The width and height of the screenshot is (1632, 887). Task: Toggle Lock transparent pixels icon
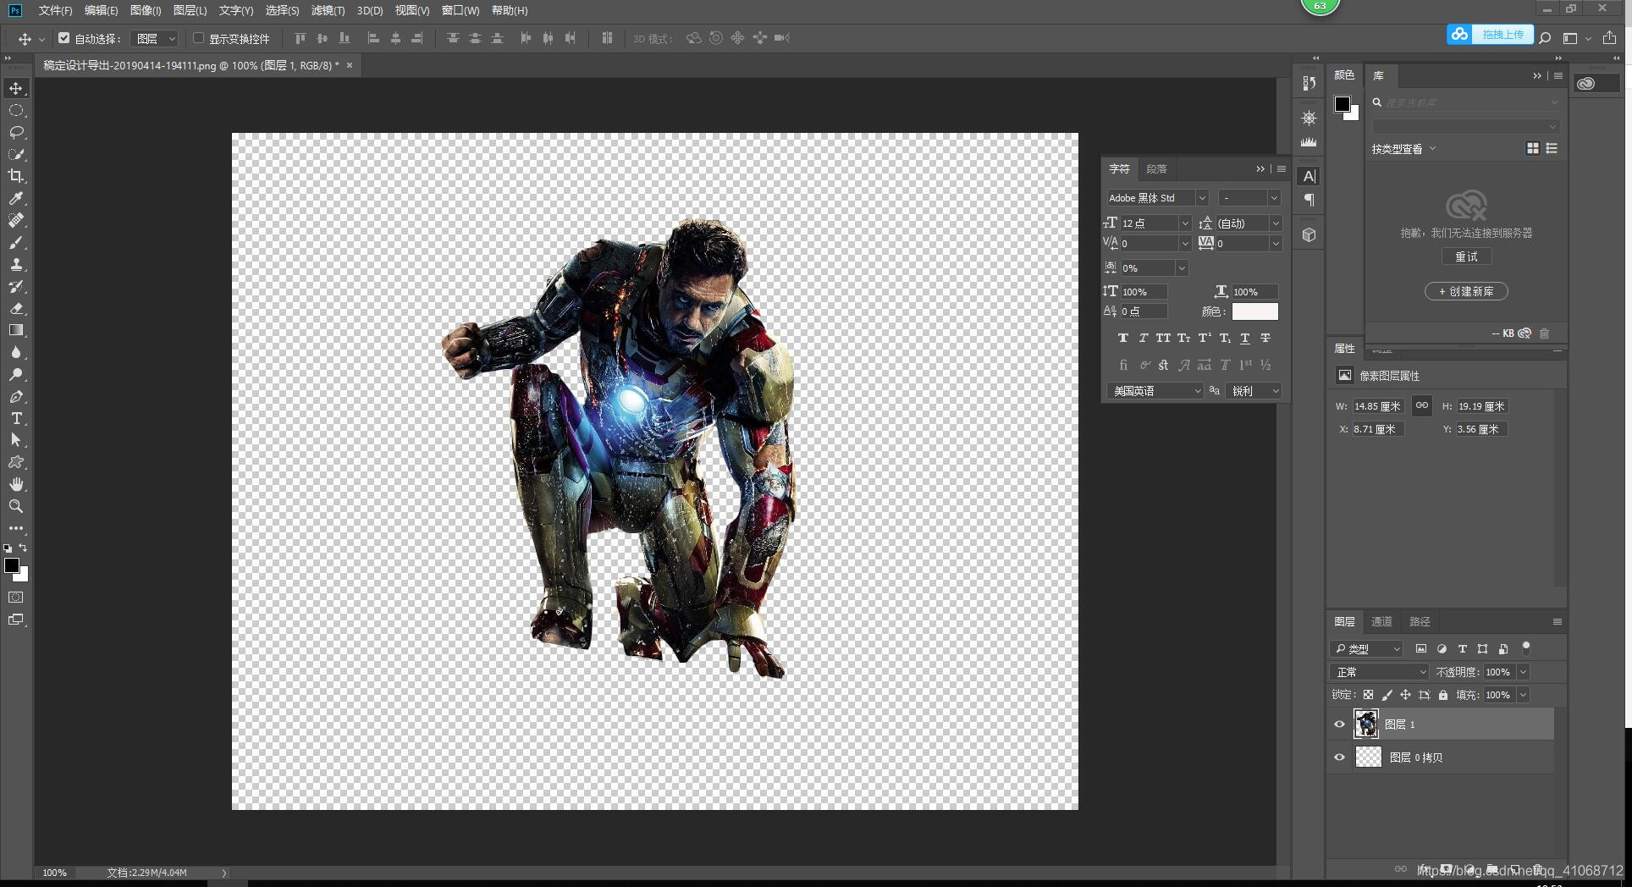pyautogui.click(x=1368, y=695)
